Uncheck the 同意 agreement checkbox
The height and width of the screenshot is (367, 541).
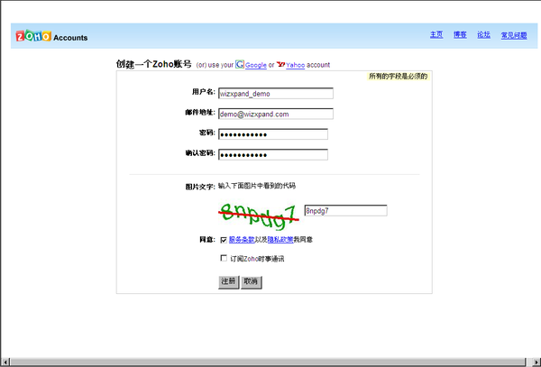click(224, 239)
